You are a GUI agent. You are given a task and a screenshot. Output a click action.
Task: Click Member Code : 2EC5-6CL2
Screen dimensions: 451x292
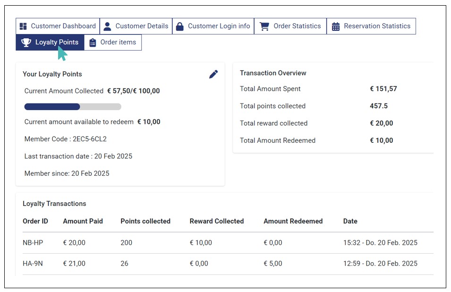tap(66, 139)
